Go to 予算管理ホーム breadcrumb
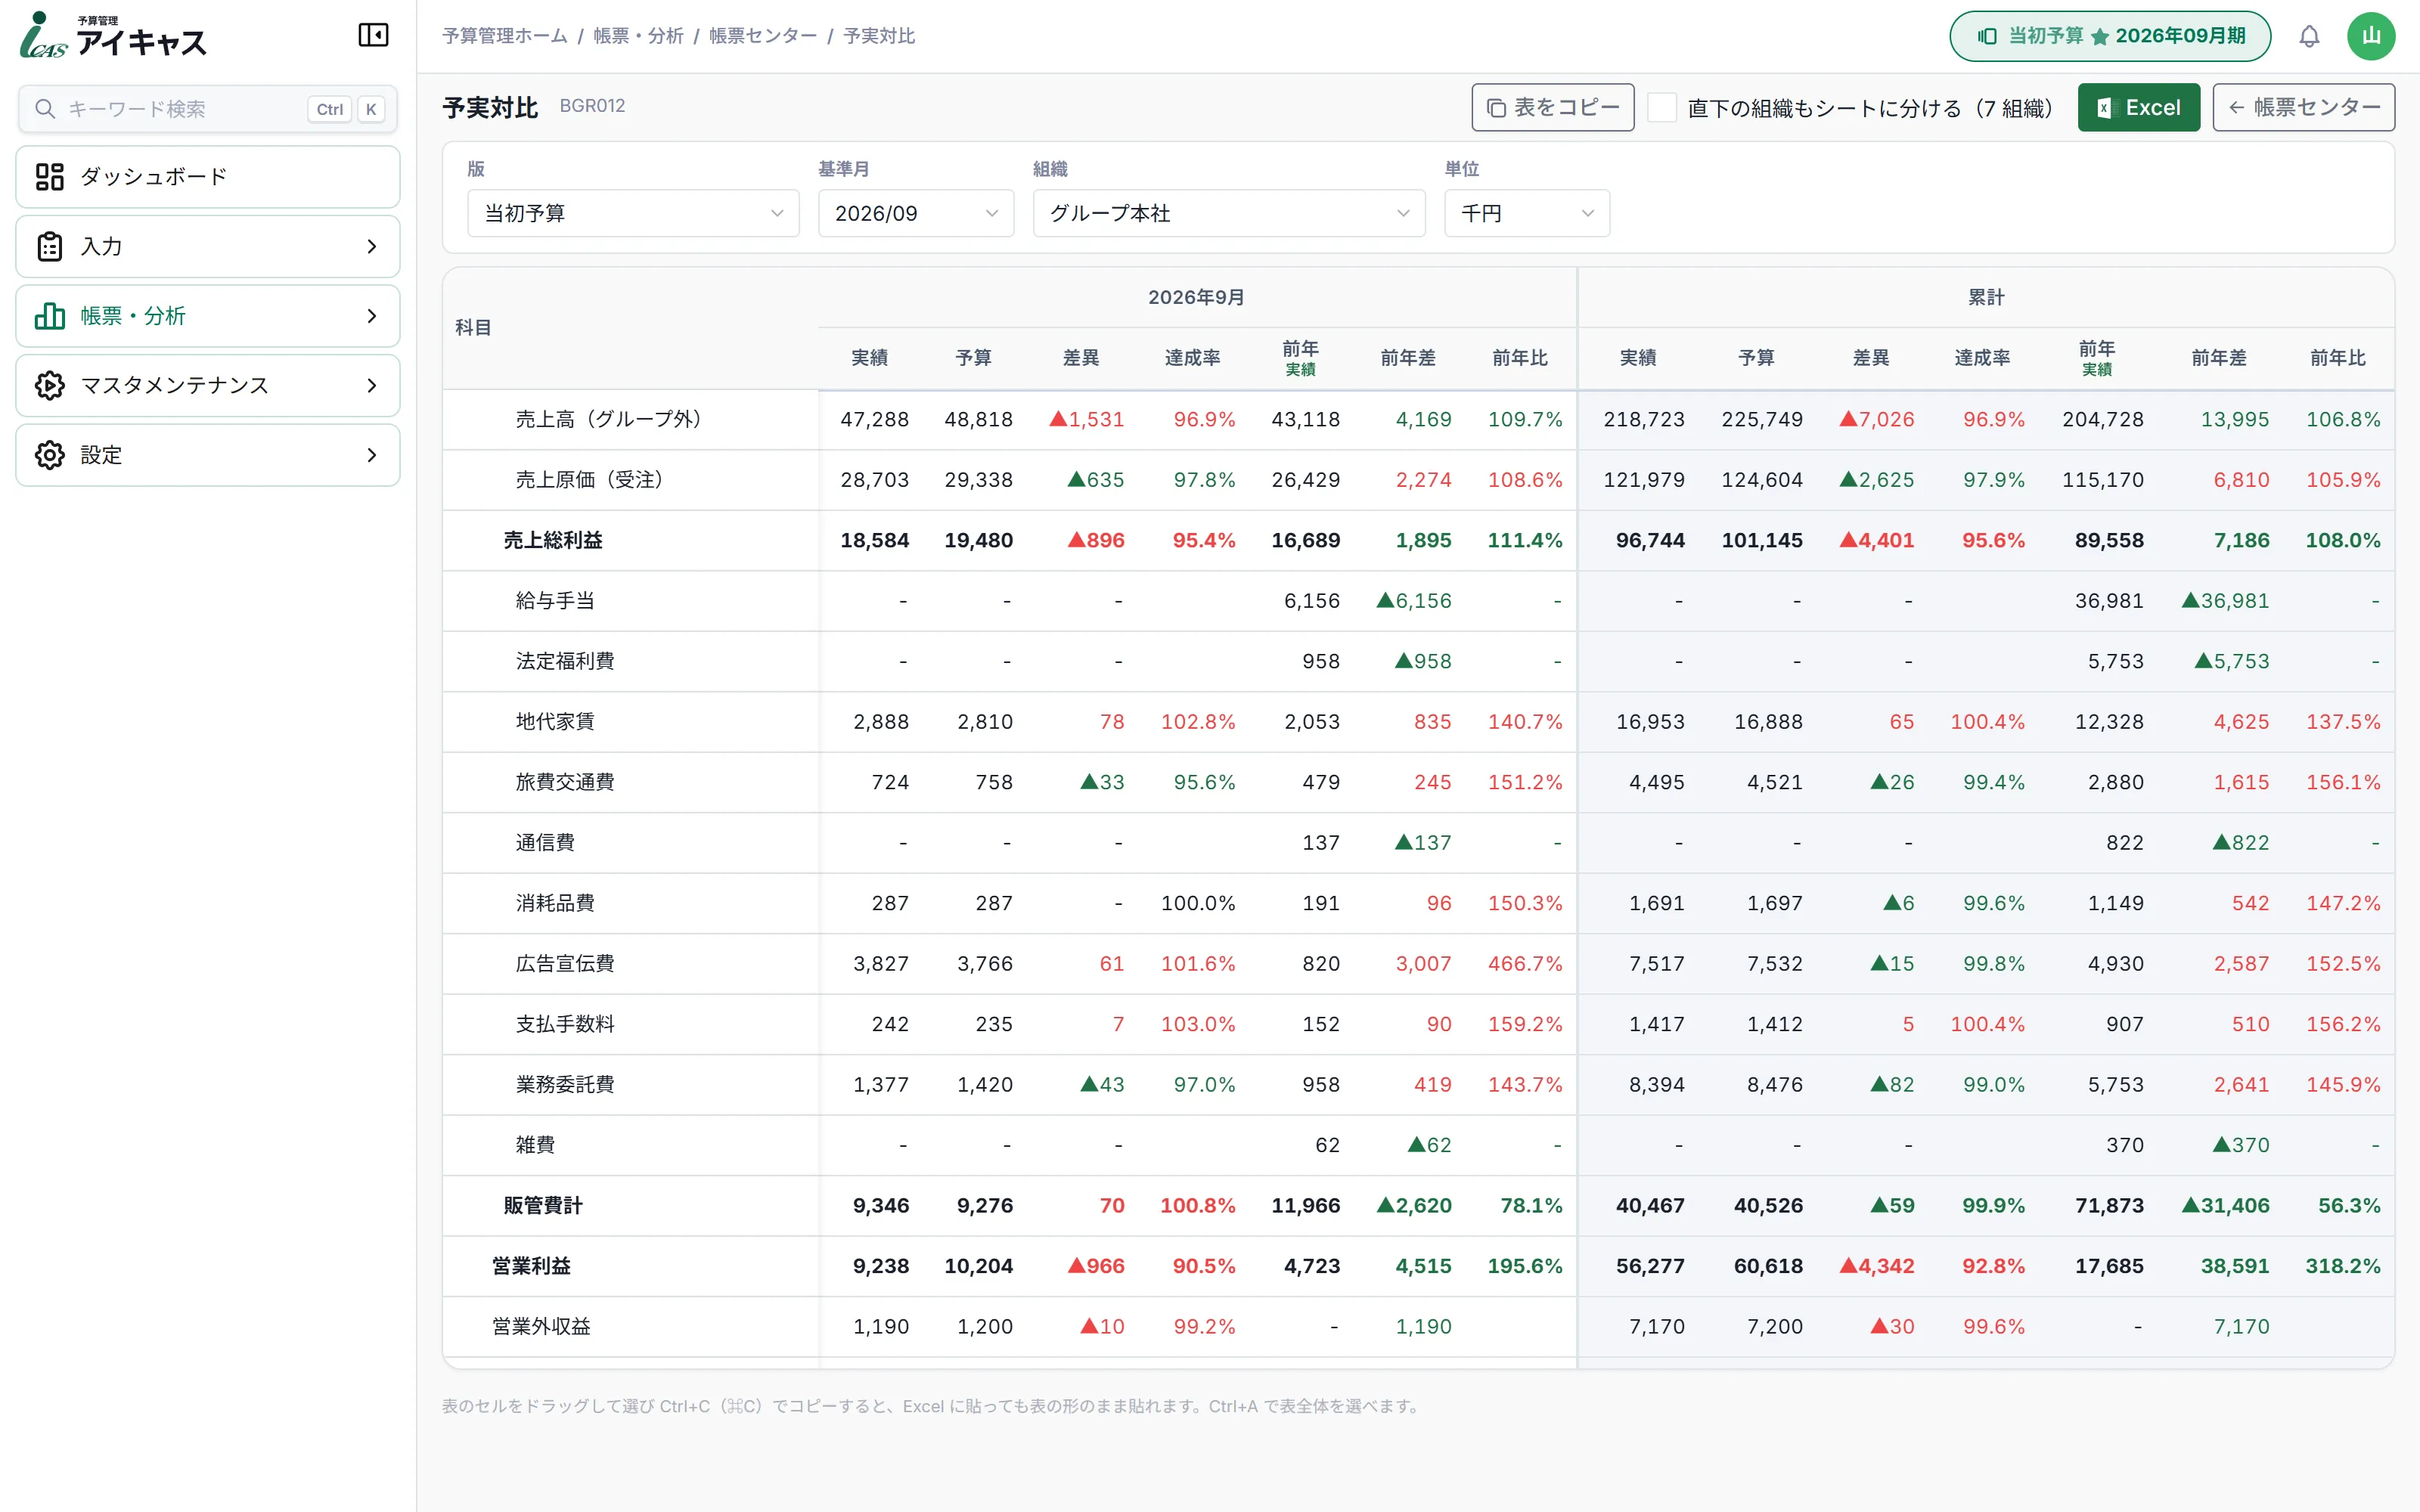 click(x=505, y=36)
